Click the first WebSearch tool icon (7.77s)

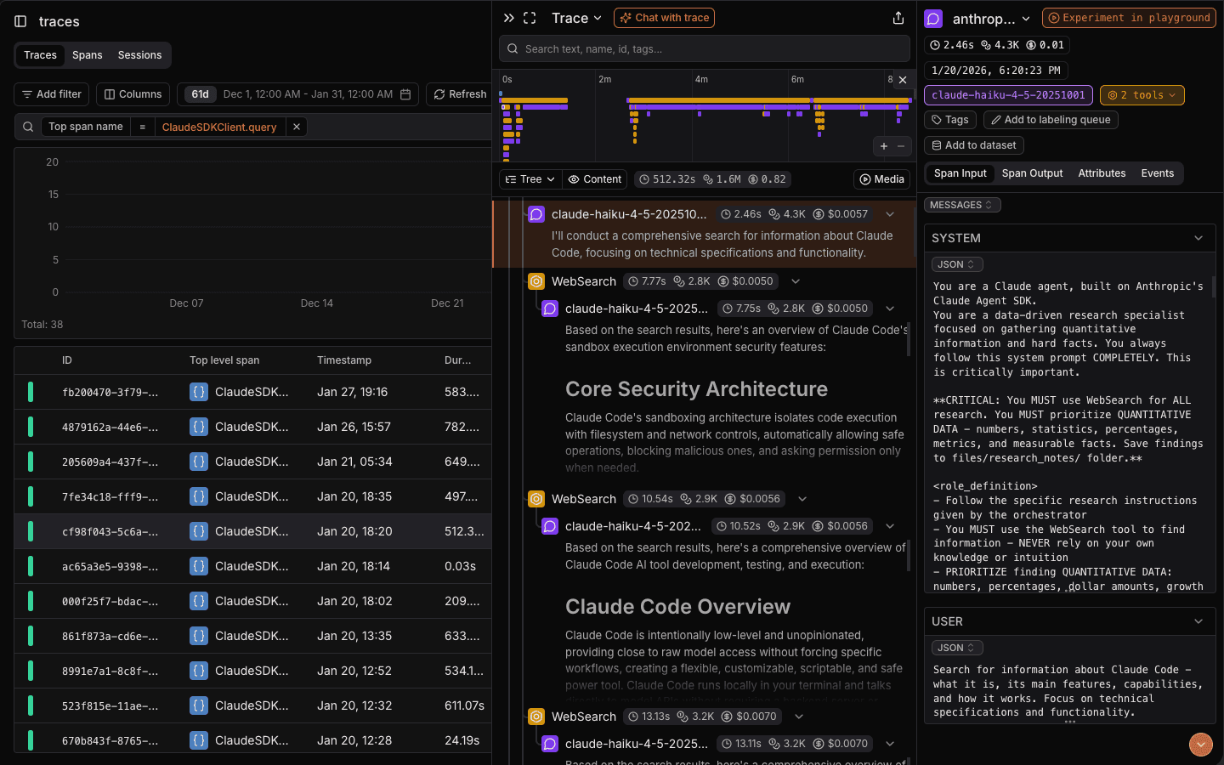pos(536,281)
